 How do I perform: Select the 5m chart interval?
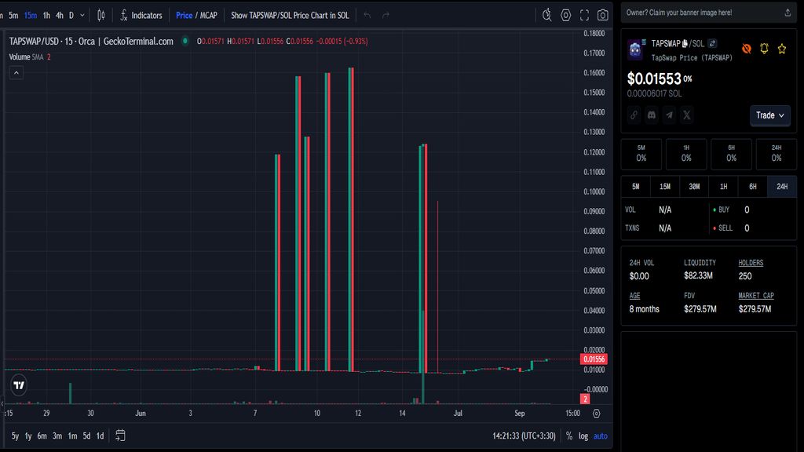pos(13,16)
